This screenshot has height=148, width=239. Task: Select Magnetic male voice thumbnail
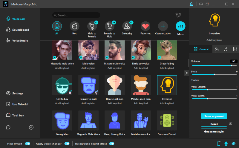click(62, 50)
